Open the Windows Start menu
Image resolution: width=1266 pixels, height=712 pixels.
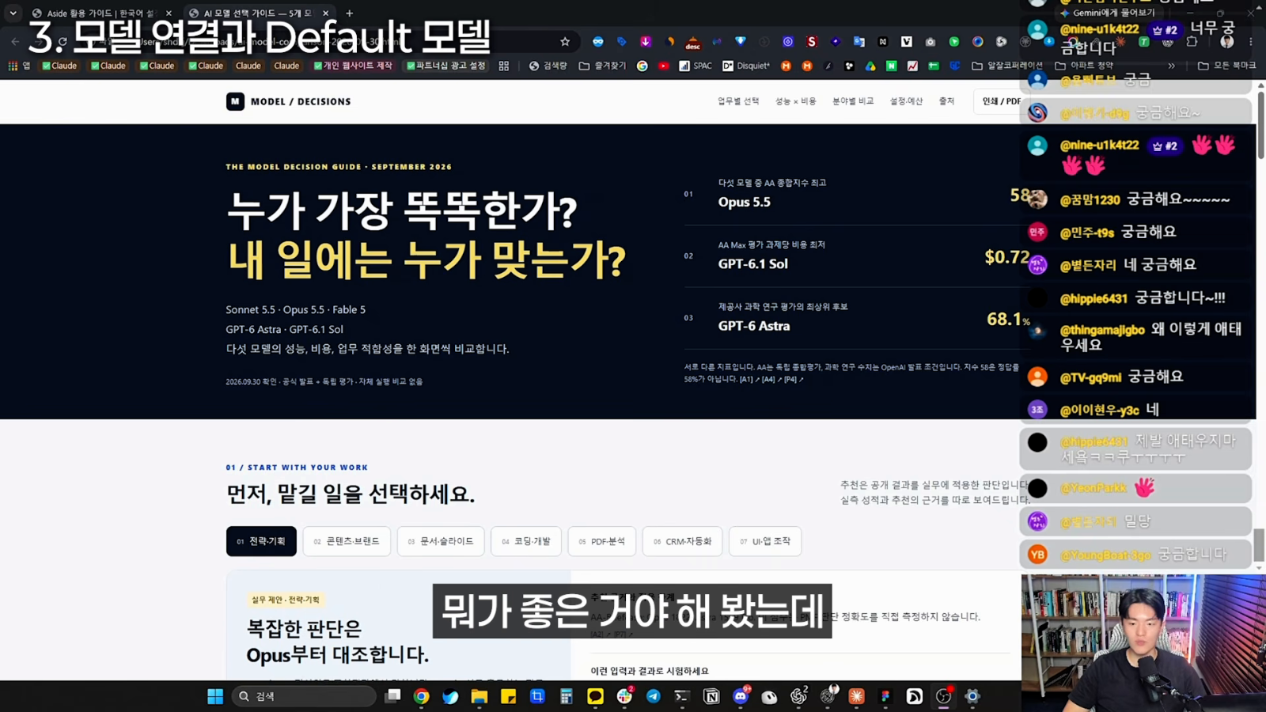215,696
